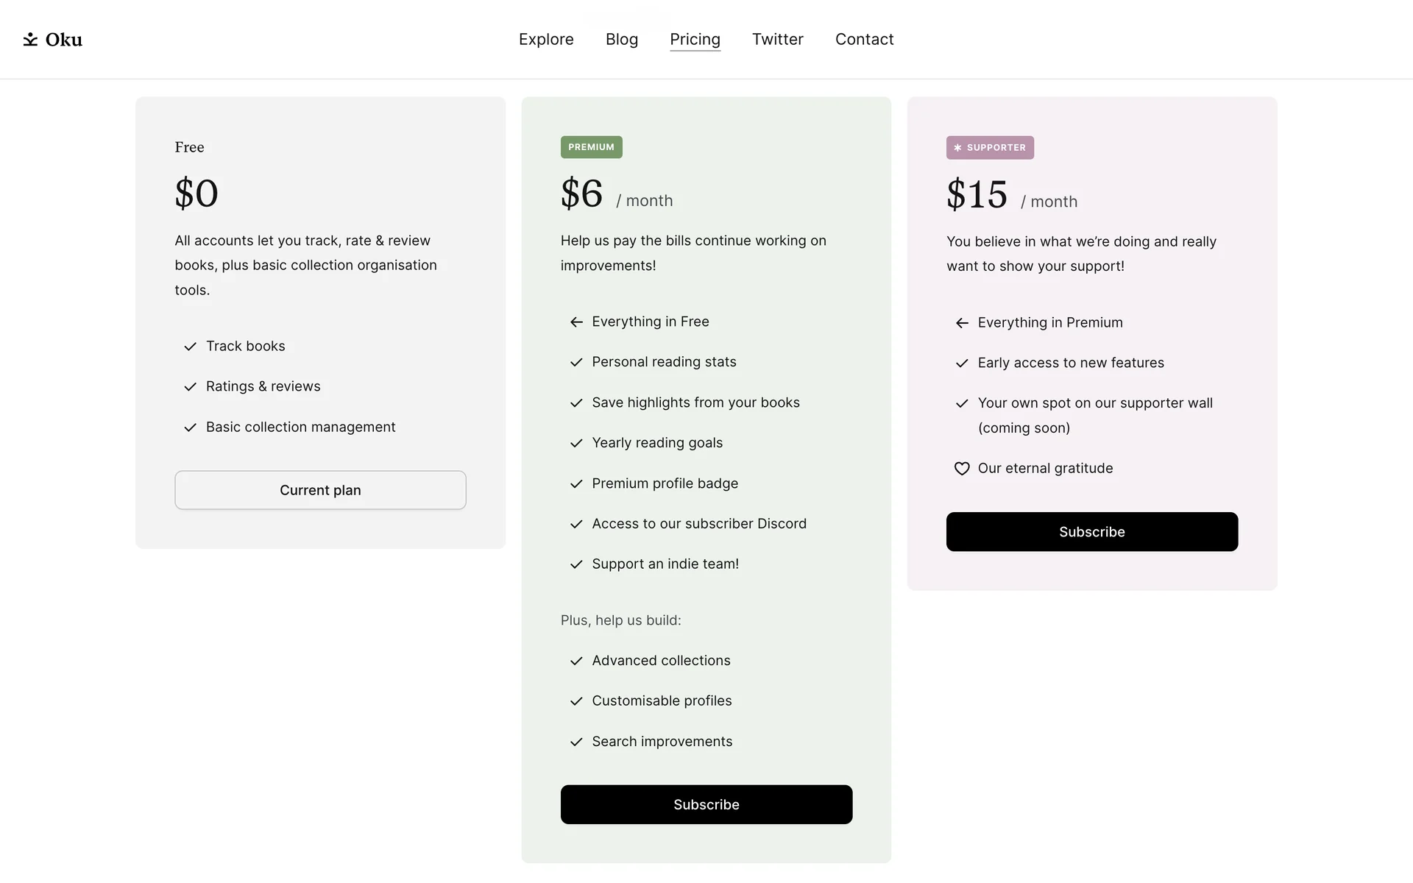
Task: Click the green Premium badge
Action: click(x=591, y=147)
